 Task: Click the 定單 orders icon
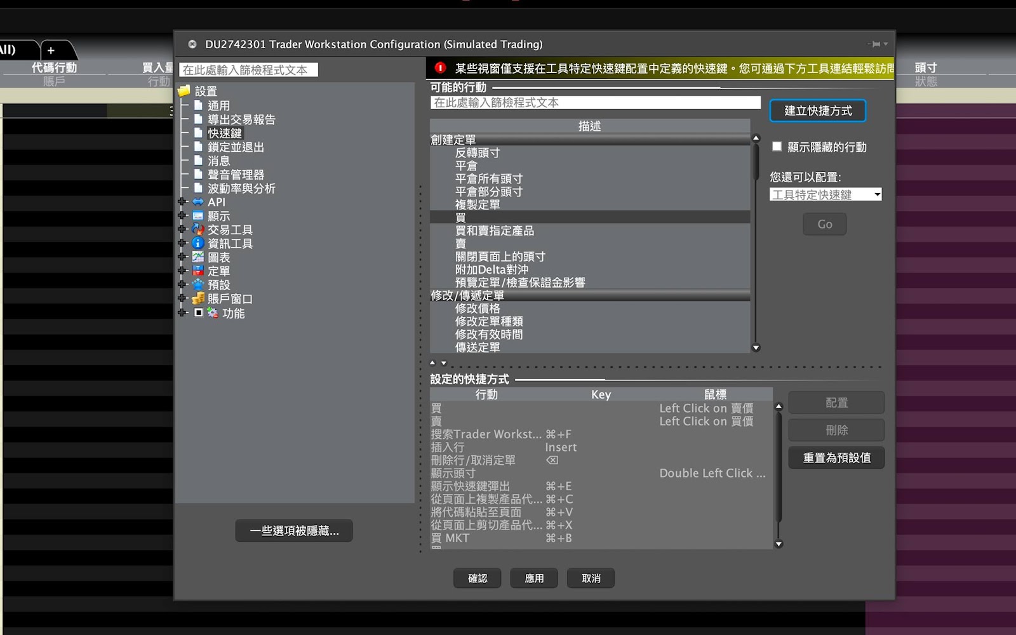198,271
